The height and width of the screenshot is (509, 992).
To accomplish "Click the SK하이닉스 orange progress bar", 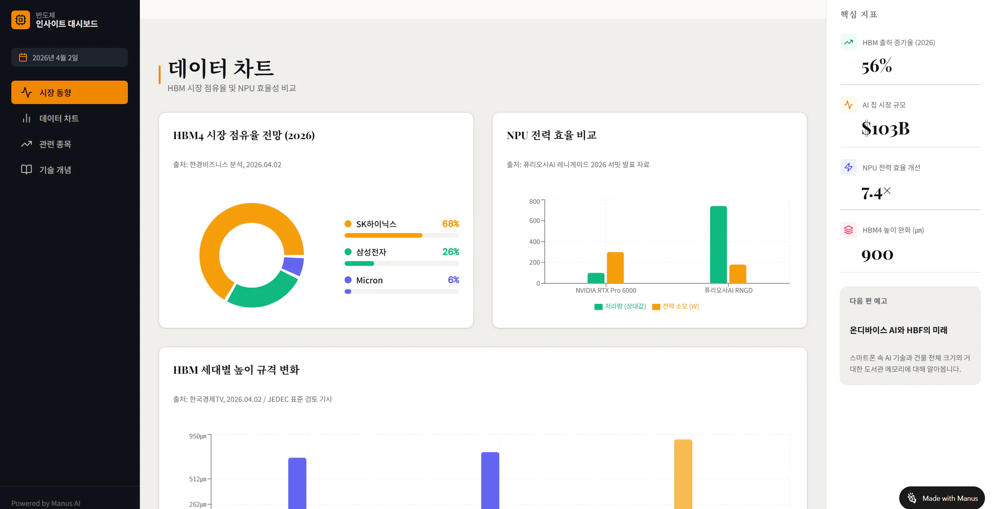I will [383, 235].
